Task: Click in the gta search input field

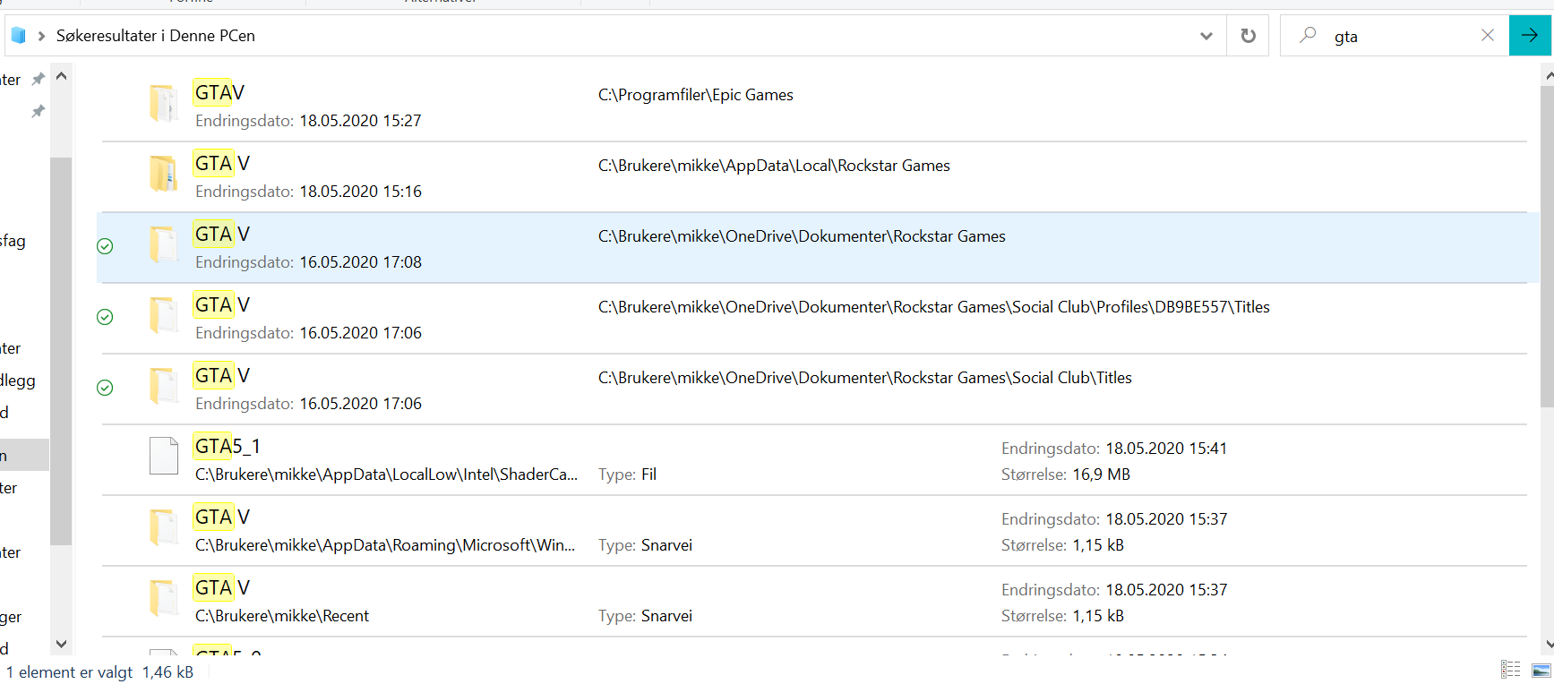Action: 1402,37
